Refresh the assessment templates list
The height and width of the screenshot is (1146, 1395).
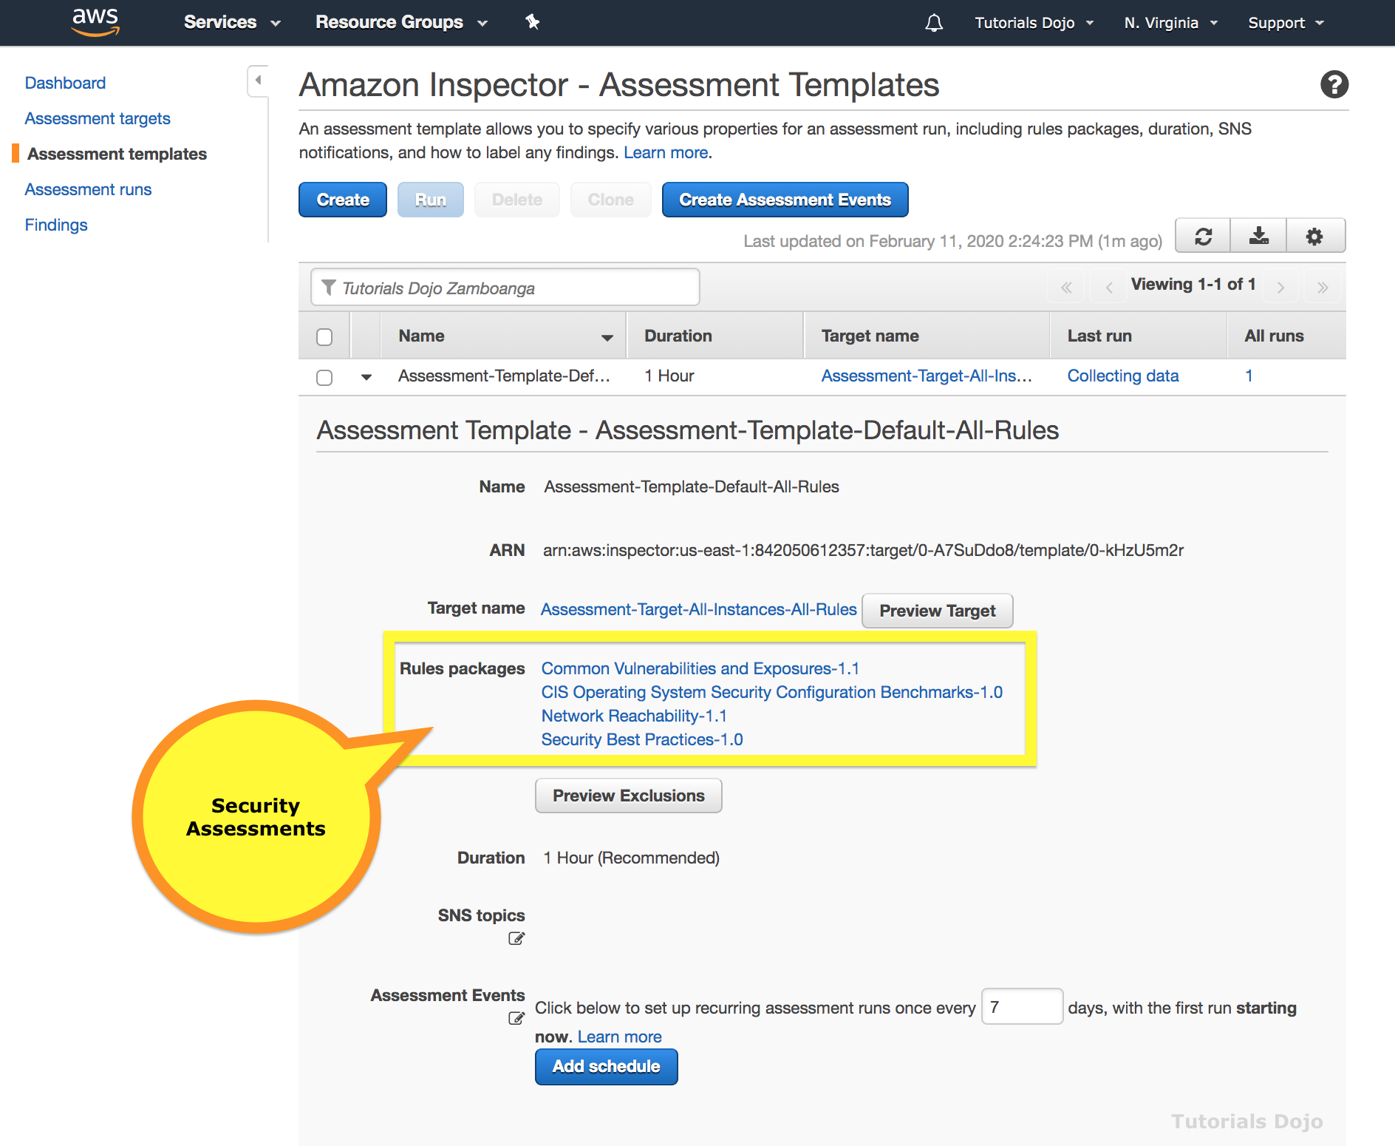1203,237
